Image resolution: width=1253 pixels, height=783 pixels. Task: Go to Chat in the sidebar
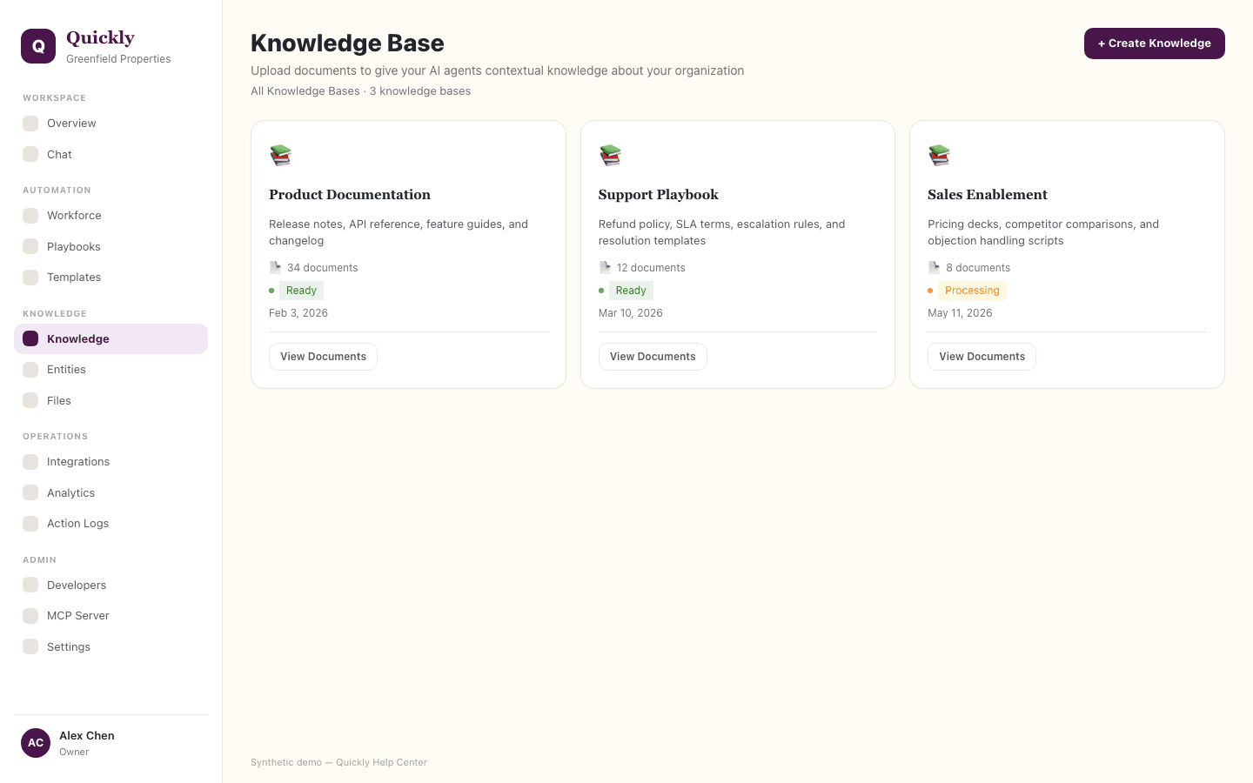111,154
